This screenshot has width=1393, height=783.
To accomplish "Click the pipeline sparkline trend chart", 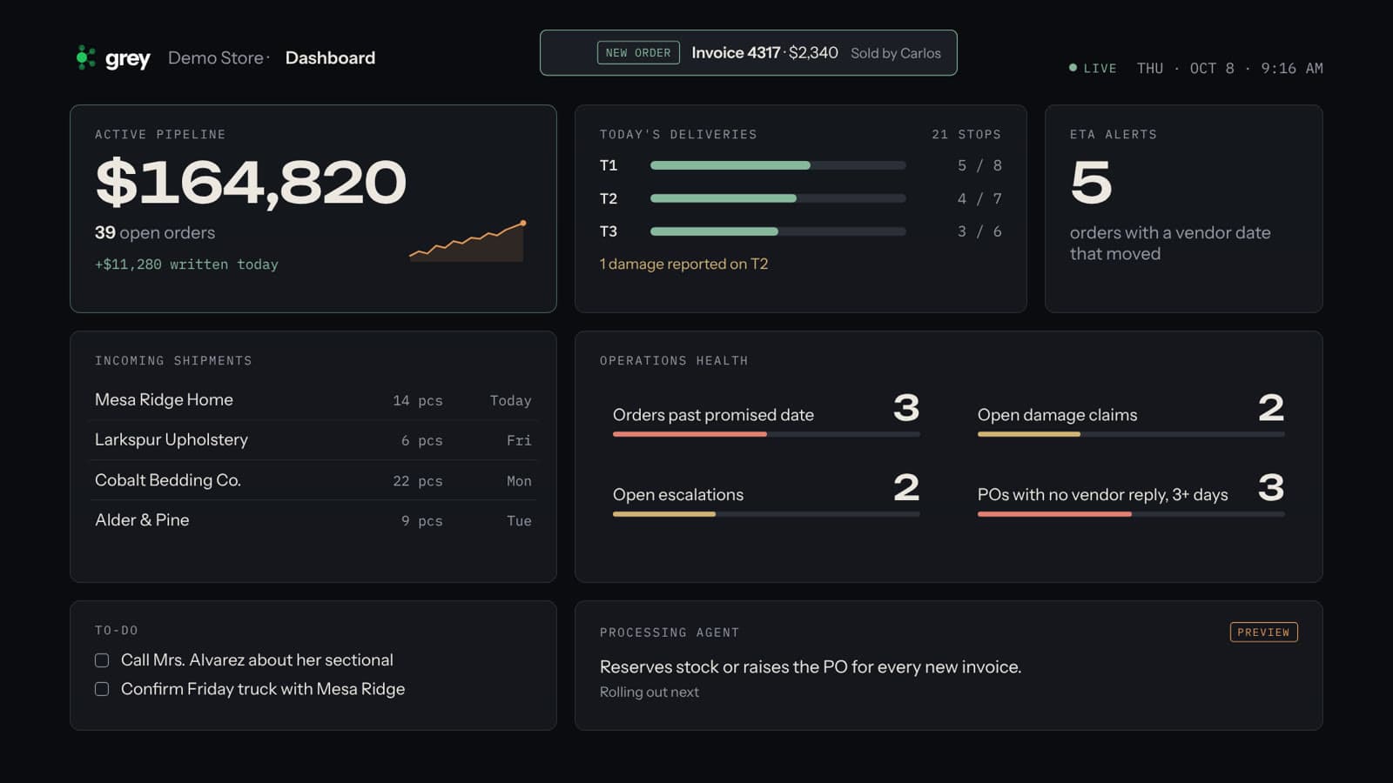I will (x=468, y=241).
